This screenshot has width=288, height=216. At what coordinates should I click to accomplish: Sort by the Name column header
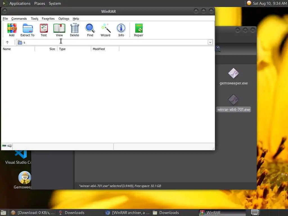(x=18, y=49)
